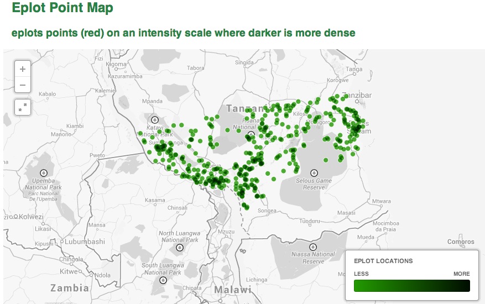485x304 pixels.
Task: Click the Eplot Point Map heading
Action: tap(62, 7)
